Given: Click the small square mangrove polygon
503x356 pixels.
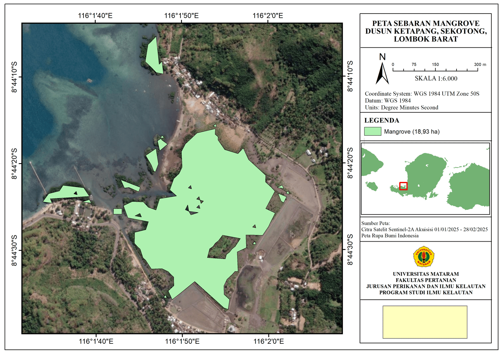Looking at the screenshot, I should click(x=118, y=211).
